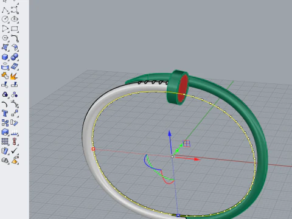
Task: Select the Project to CPlane tool
Action: click(x=15, y=132)
